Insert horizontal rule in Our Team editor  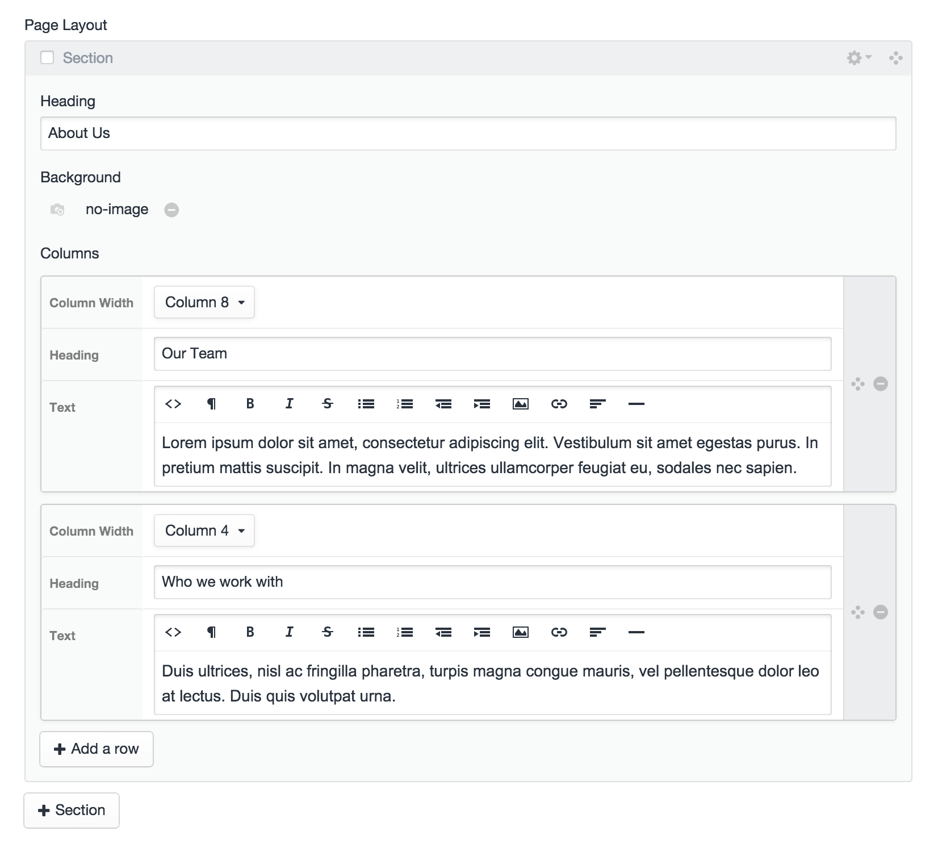(x=636, y=404)
